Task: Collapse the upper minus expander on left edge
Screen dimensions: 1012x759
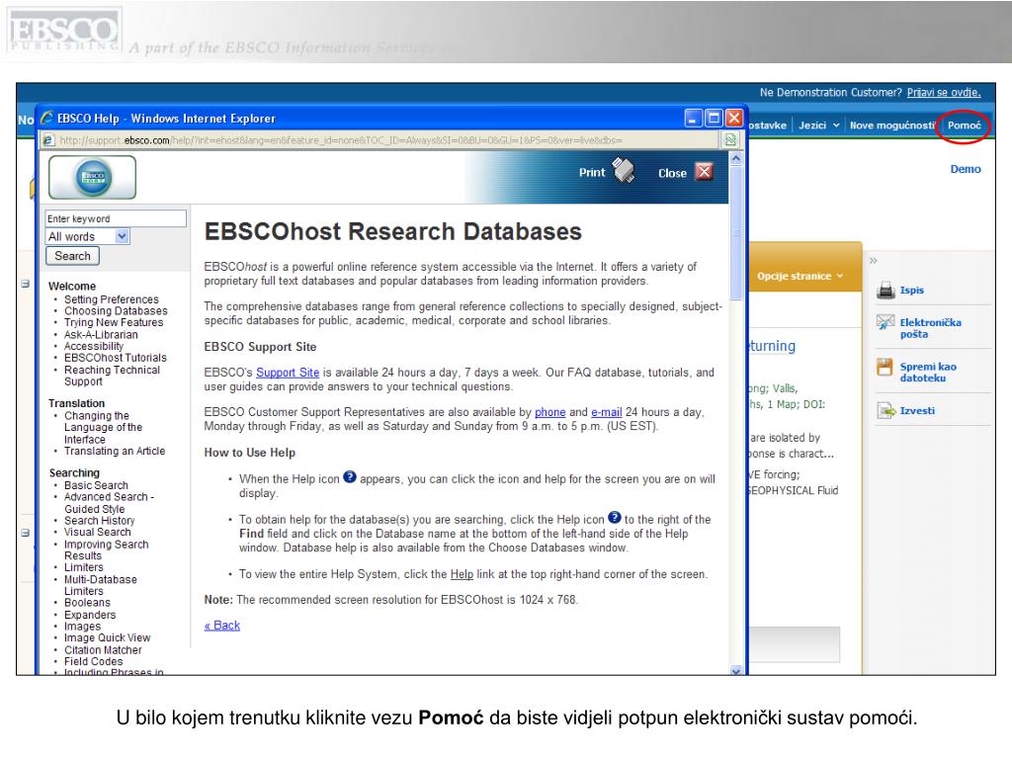Action: [25, 284]
